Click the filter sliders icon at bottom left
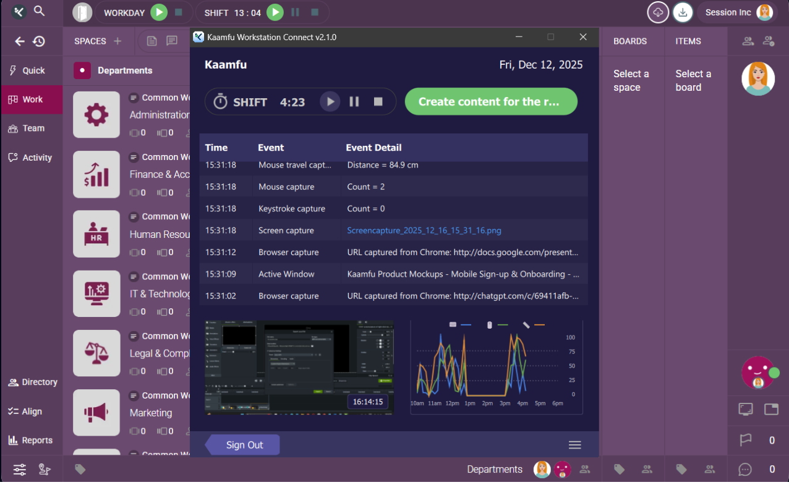The width and height of the screenshot is (789, 485). pos(20,470)
